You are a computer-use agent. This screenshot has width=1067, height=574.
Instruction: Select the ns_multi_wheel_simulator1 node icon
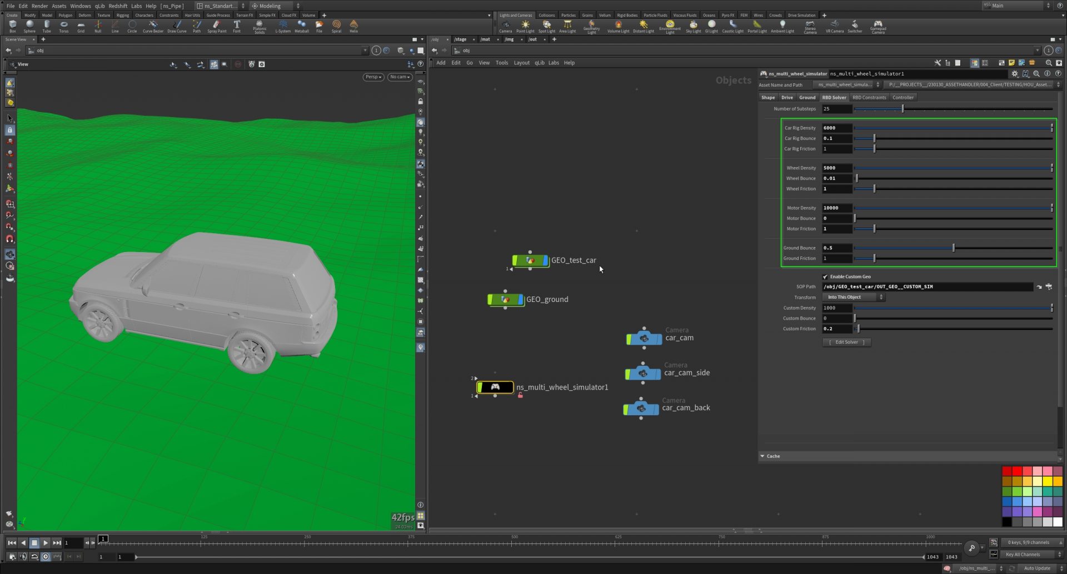[x=495, y=387]
